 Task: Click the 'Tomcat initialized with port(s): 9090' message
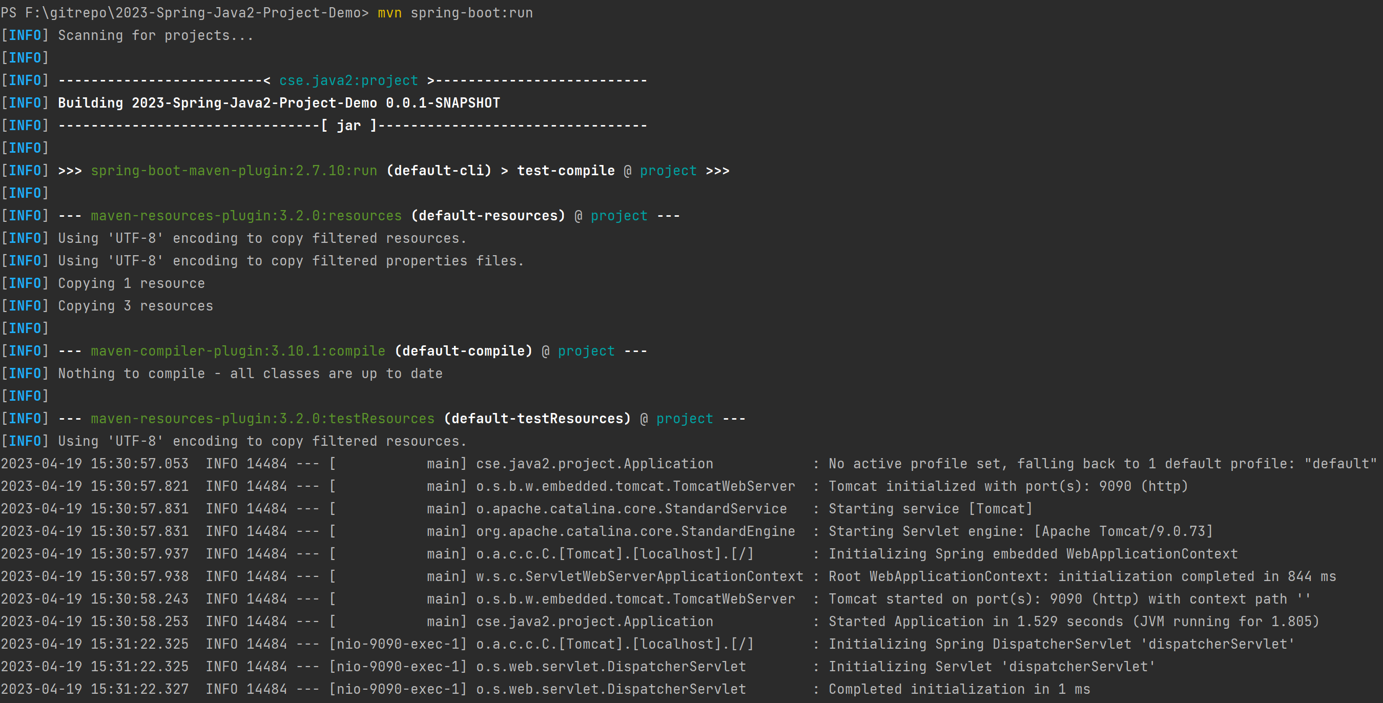1008,487
